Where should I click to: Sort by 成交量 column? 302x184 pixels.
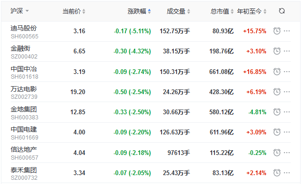tap(178, 11)
